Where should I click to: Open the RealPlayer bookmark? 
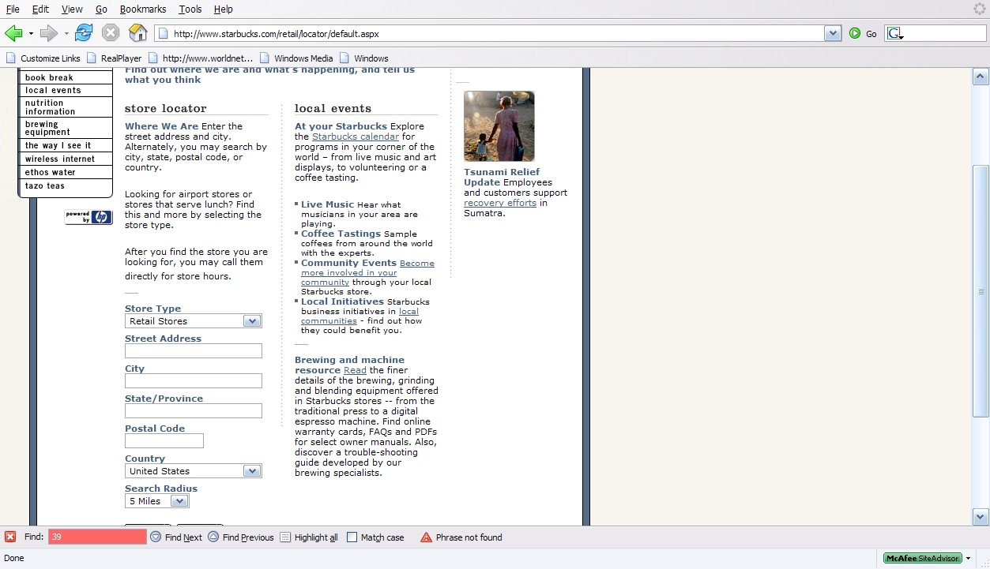114,58
